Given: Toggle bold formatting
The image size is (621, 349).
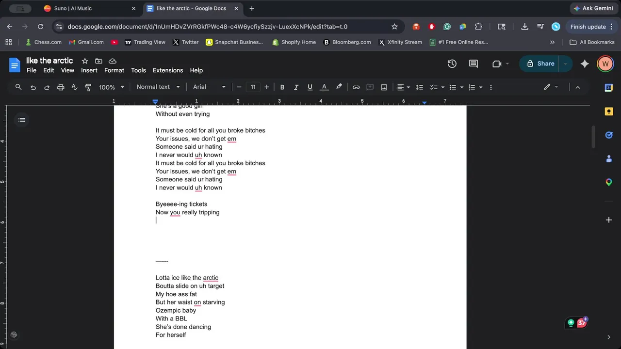Looking at the screenshot, I should pos(282,87).
